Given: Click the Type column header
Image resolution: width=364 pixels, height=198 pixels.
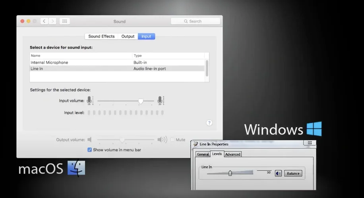Looking at the screenshot, I should 137,55.
